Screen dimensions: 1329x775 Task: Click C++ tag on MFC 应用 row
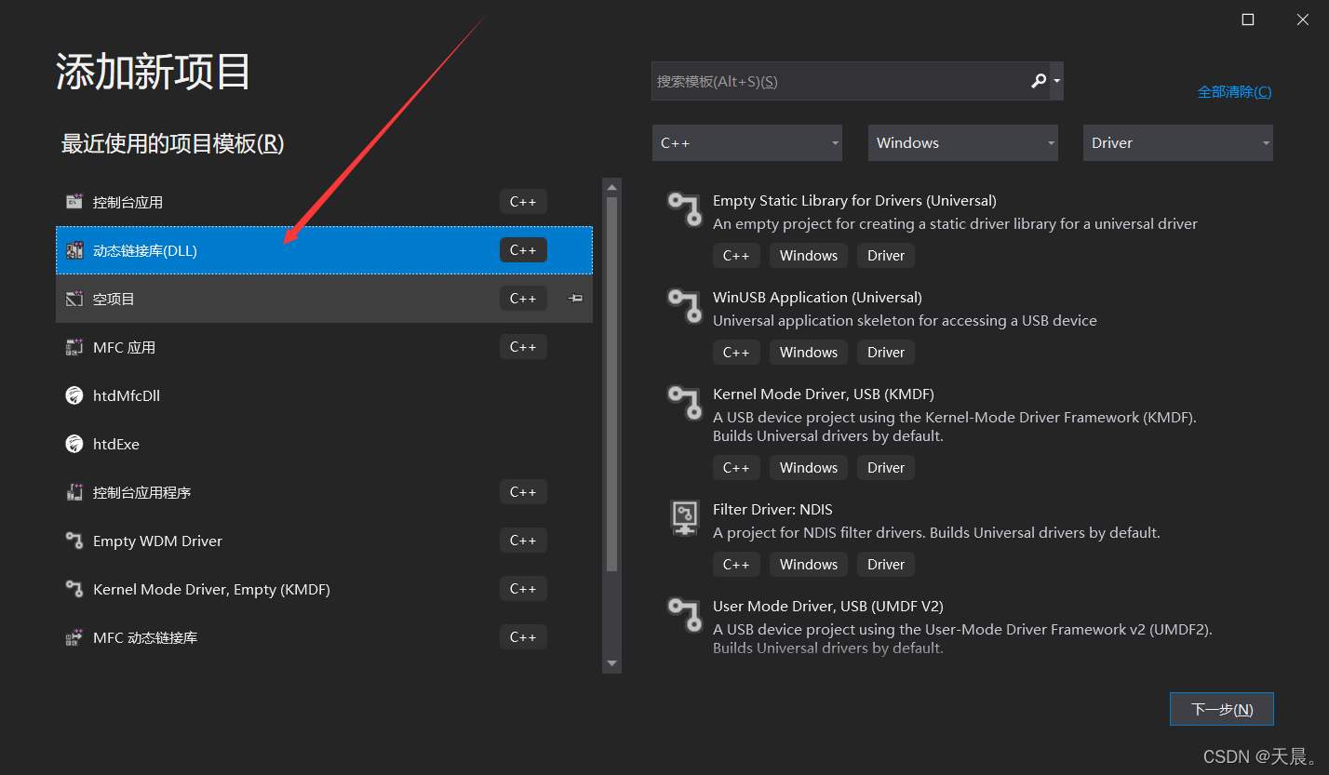523,347
